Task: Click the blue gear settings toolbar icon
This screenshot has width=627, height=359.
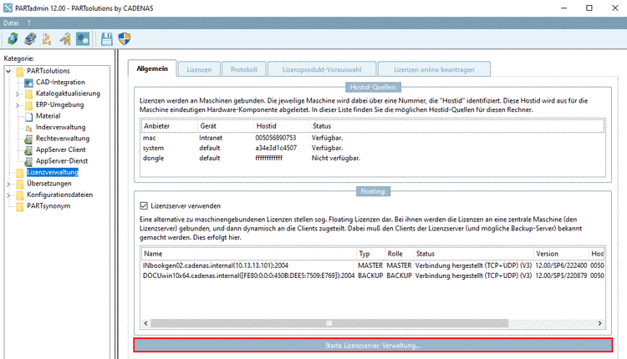Action: (83, 38)
